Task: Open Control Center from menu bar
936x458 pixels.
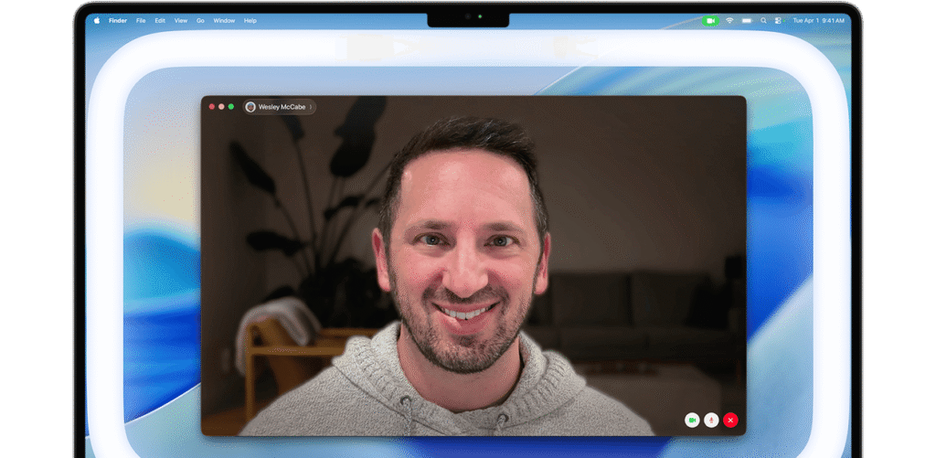Action: [778, 20]
